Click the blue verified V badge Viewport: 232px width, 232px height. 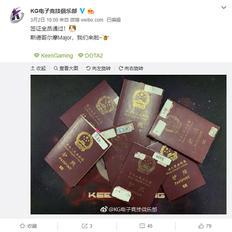[82, 11]
